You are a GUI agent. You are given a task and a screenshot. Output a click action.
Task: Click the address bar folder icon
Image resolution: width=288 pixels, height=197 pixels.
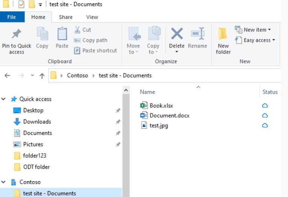[x=54, y=75]
